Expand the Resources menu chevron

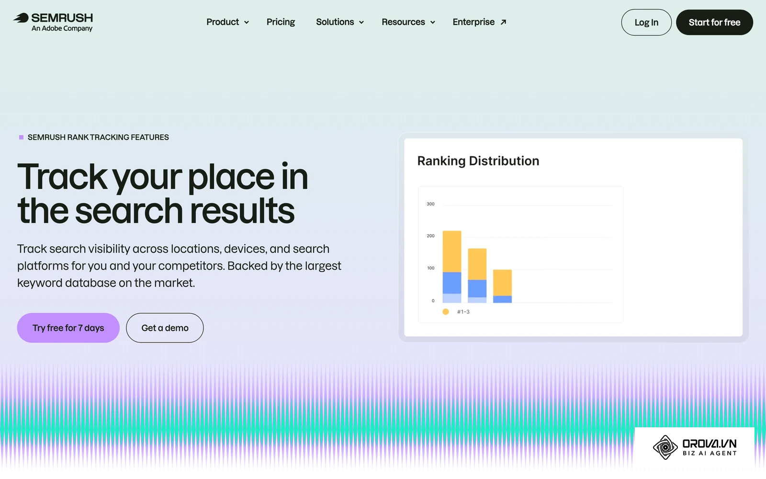click(x=433, y=23)
